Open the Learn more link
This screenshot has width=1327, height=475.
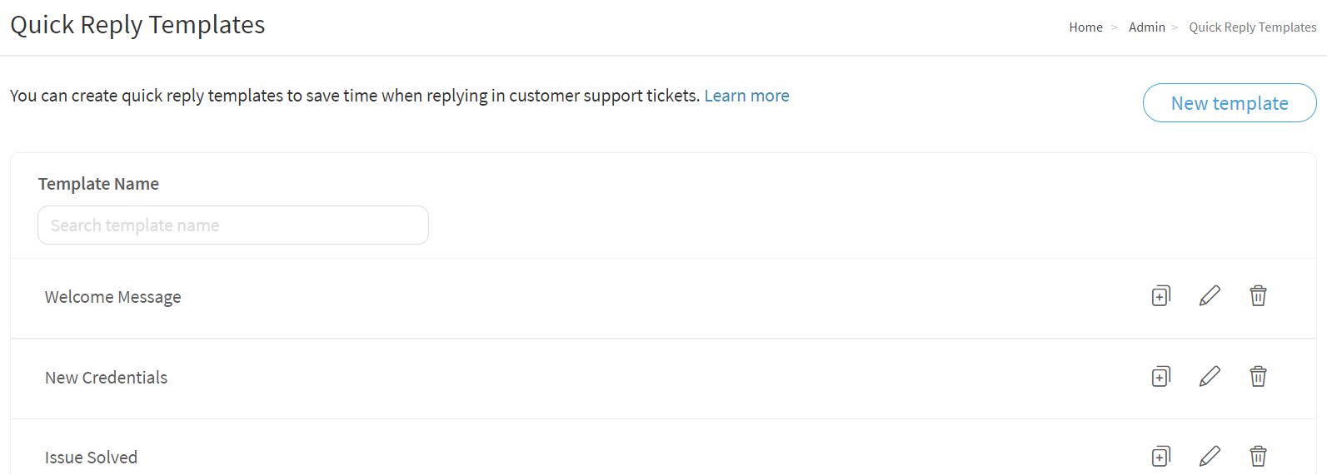pos(746,96)
